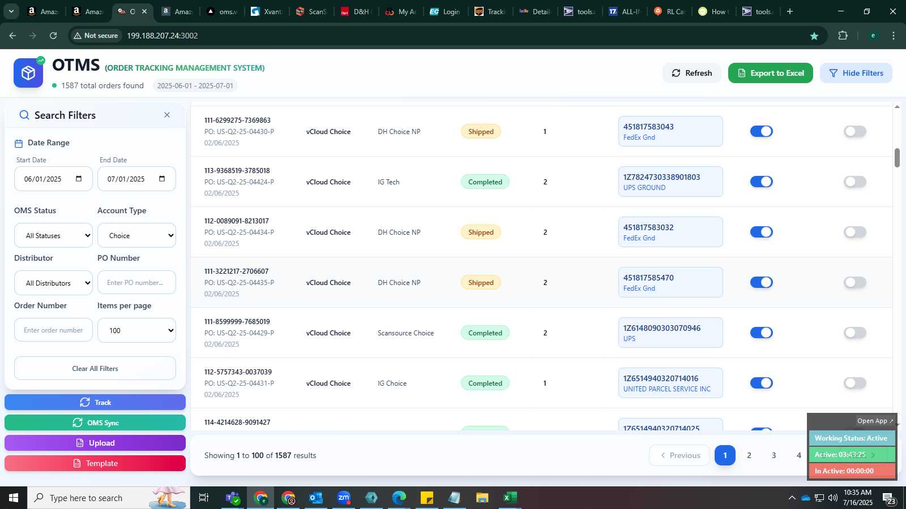This screenshot has height=509, width=906.
Task: Open the Start Date calendar picker icon
Action: [79, 179]
